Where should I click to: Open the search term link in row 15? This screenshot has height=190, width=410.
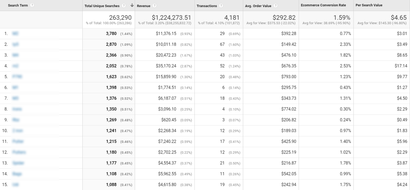tap(15, 185)
